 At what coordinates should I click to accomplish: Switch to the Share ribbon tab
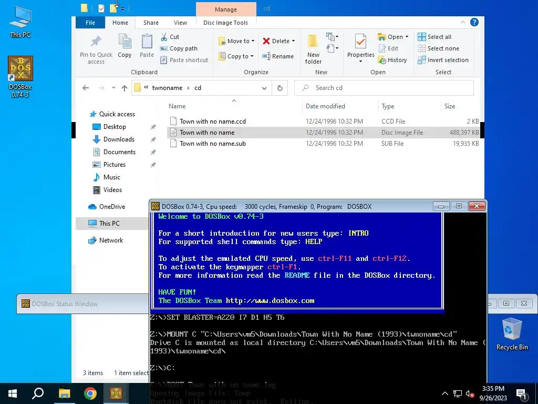pos(151,23)
